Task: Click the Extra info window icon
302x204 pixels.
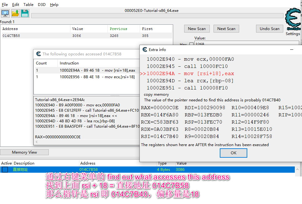Action: tap(145, 49)
